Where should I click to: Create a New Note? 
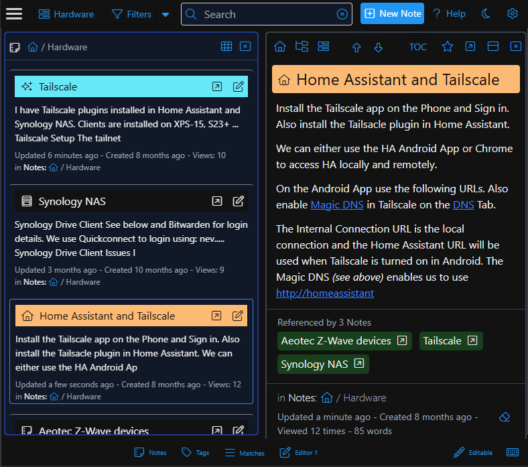[392, 13]
